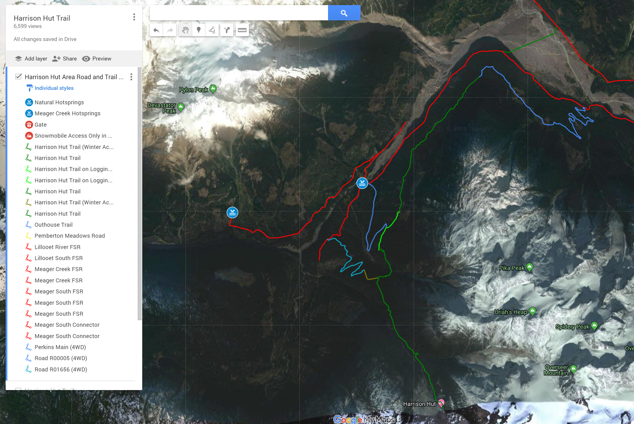Screen dimensions: 634x424
Task: Select the Add marker tool
Action: [x=199, y=30]
